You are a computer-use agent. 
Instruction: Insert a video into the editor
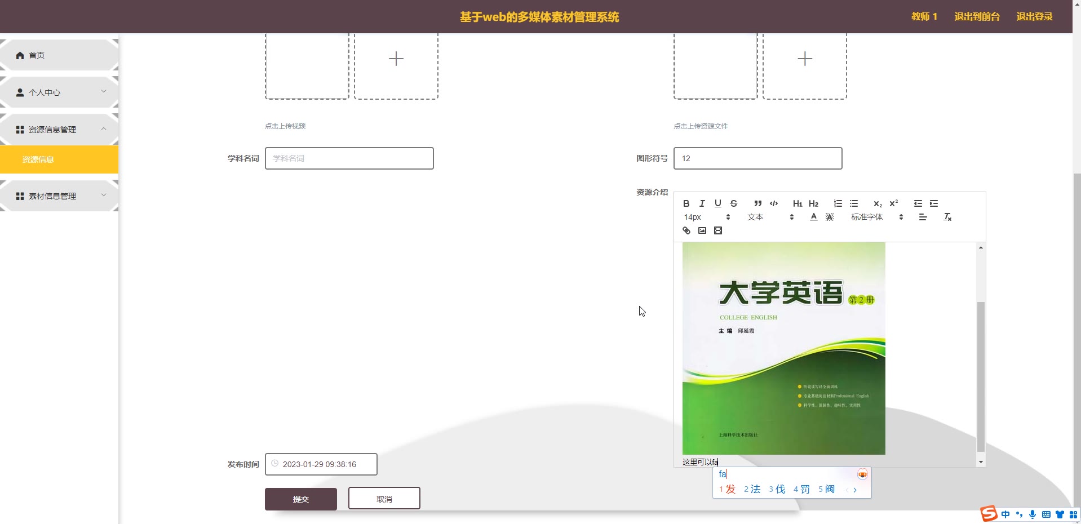click(x=717, y=230)
